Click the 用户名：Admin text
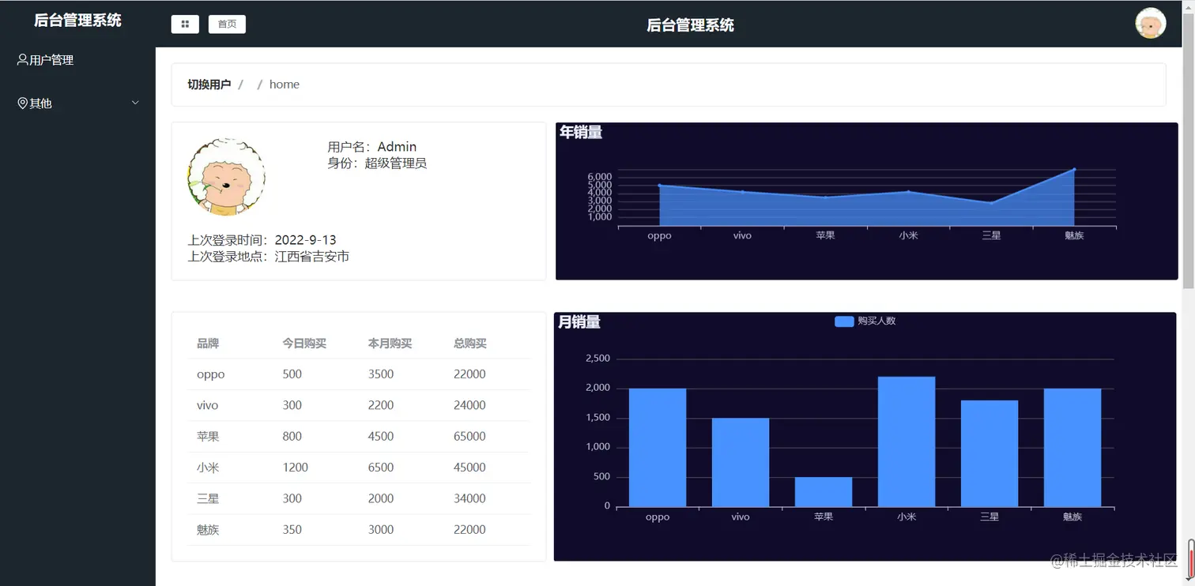1195x586 pixels. click(x=372, y=147)
